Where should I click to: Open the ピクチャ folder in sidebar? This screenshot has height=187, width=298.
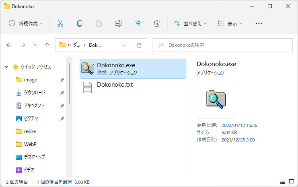point(31,118)
